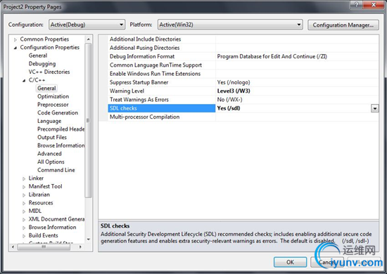Screen dimensions: 387x274
Task: Click the tree vertical scrollbar thumb
Action: 88,121
